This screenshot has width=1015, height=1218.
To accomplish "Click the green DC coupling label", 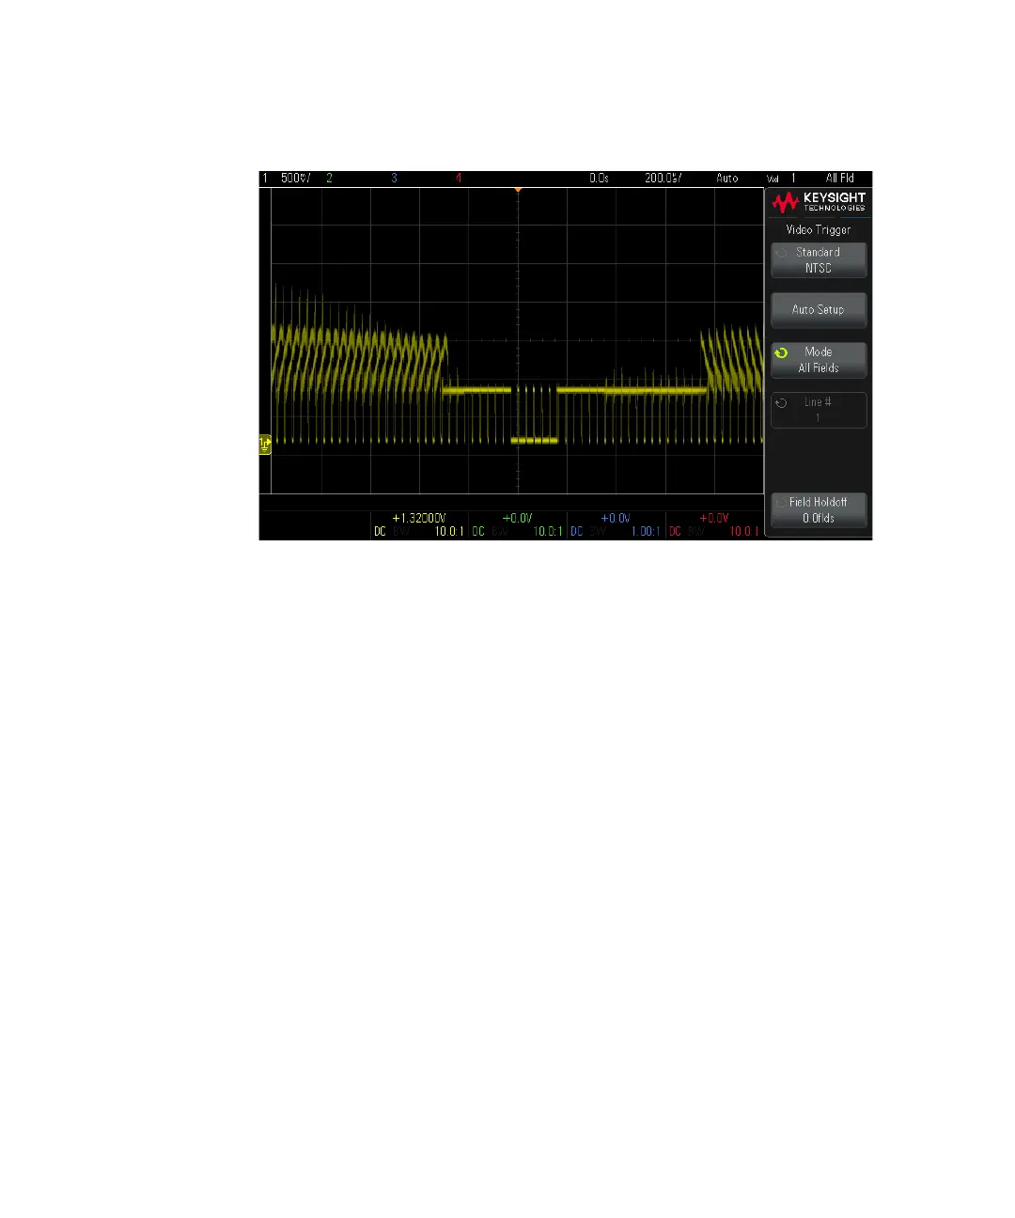I will point(478,531).
